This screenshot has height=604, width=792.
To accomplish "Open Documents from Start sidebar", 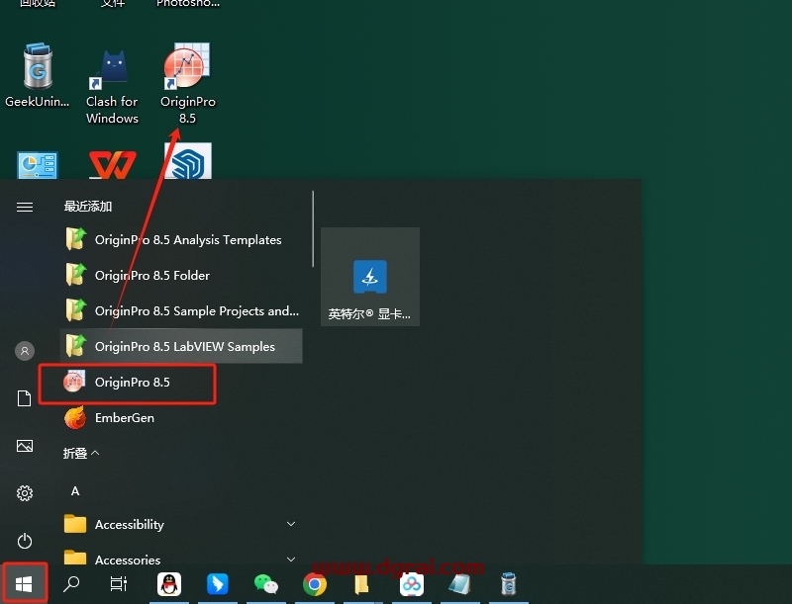I will click(25, 398).
